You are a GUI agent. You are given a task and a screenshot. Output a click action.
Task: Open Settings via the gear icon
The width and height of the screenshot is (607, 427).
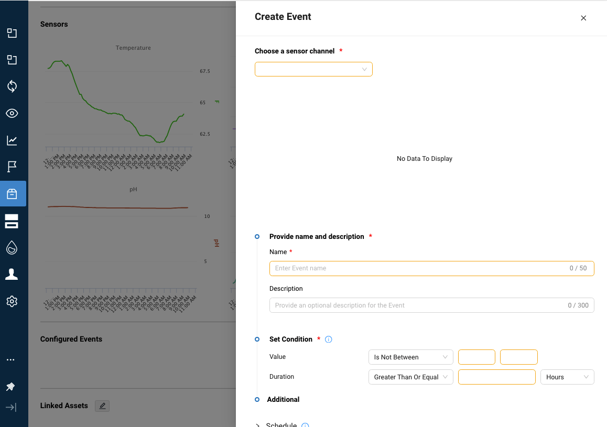[12, 301]
